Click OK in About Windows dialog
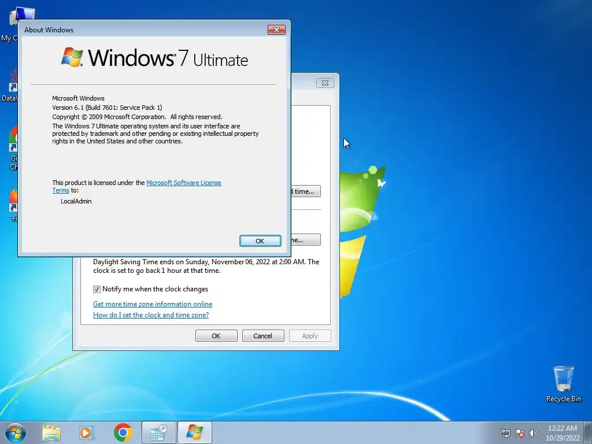Viewport: 592px width, 444px height. click(x=260, y=241)
